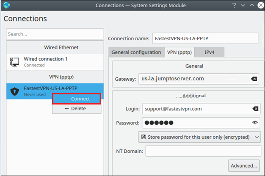Click the Never used status text
This screenshot has height=176, width=265.
pos(35,95)
